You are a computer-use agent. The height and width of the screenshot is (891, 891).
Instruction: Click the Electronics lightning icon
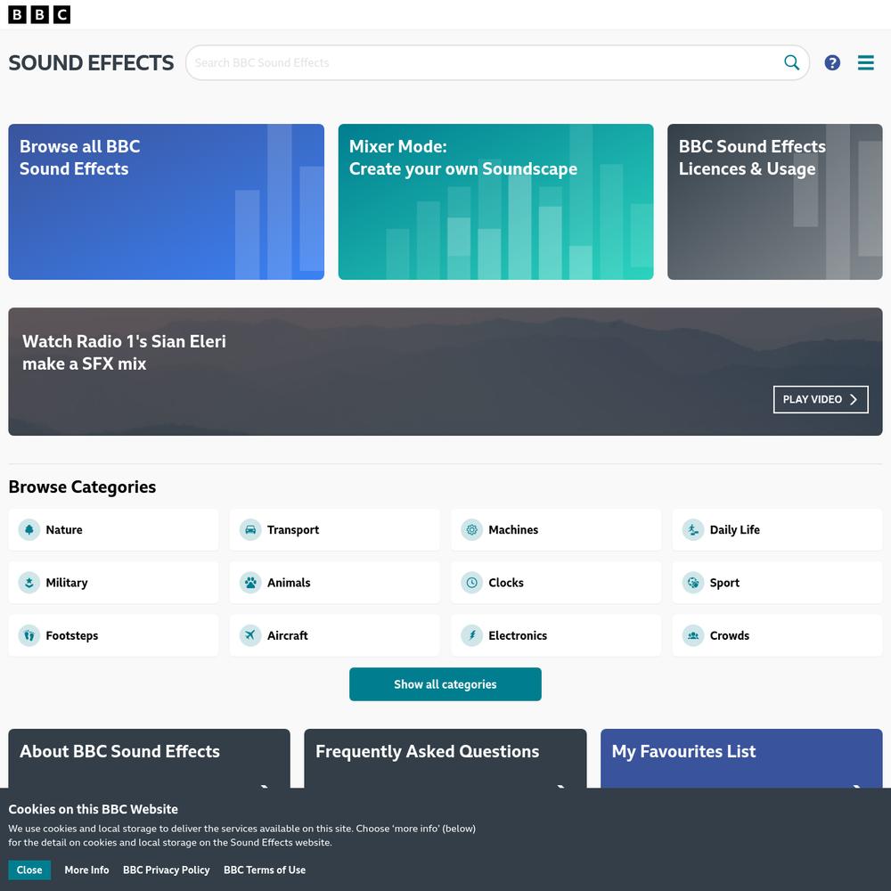pos(471,635)
